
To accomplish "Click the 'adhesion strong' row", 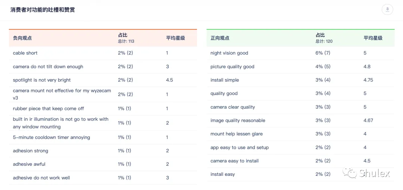I will [x=103, y=151].
